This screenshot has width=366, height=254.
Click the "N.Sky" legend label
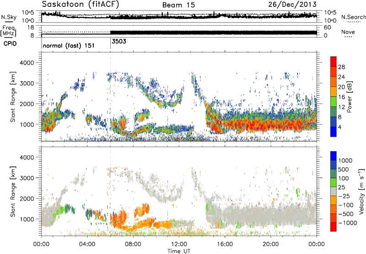coord(9,17)
